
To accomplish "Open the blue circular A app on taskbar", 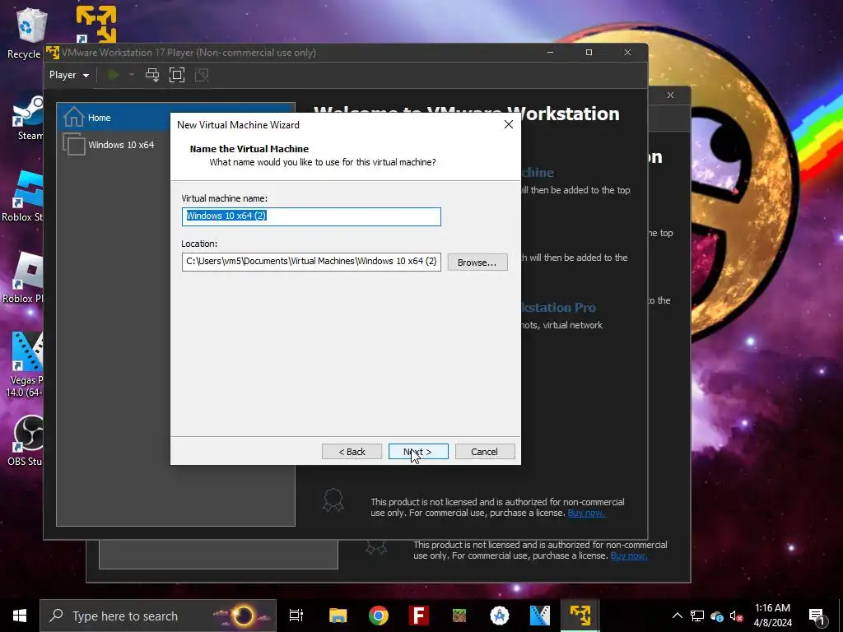I will tap(500, 616).
